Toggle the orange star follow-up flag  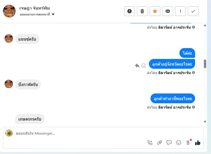[x=155, y=11]
